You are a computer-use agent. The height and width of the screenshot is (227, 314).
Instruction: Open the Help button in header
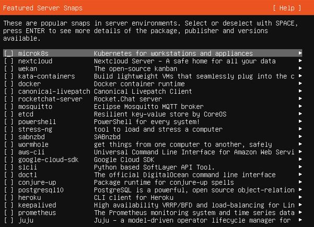tap(287, 8)
